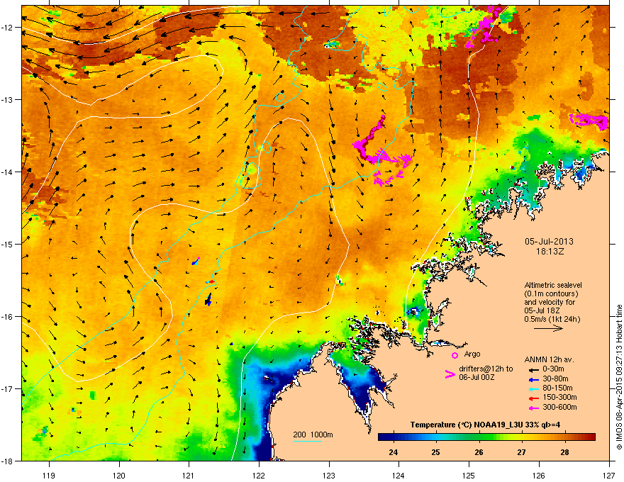Click the magenta drifter cluster near 126.8E, 13.3S
The height and width of the screenshot is (482, 624).
click(x=589, y=121)
